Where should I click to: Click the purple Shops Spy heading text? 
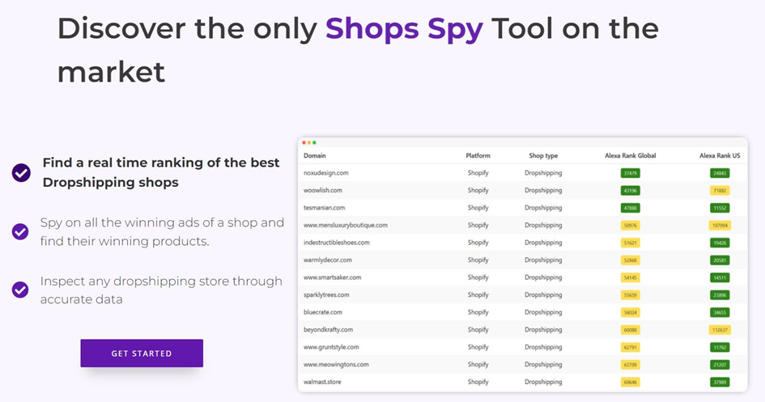pos(404,29)
